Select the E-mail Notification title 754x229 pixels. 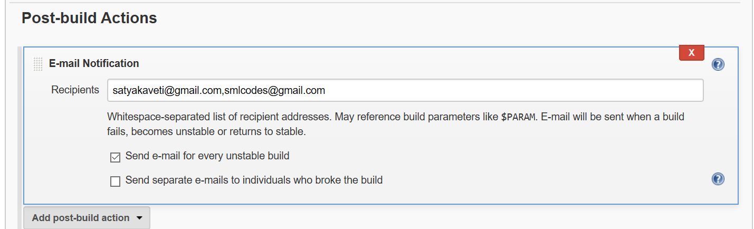[x=94, y=63]
